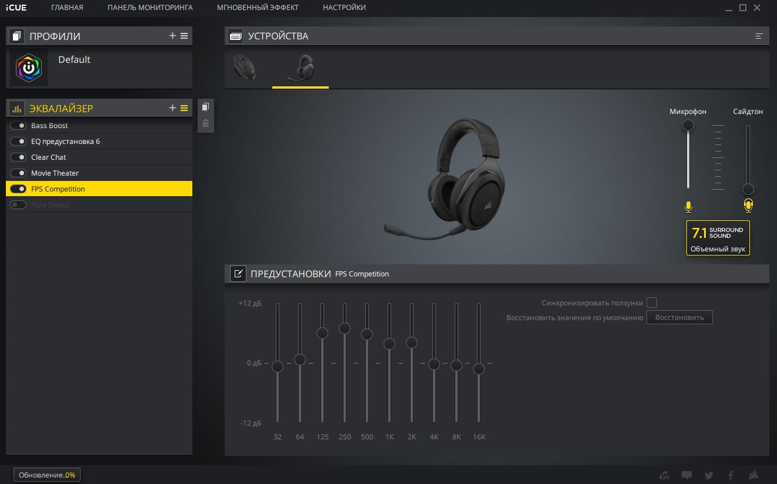Click the Equalizer panel header icon
The height and width of the screenshot is (484, 777).
(x=17, y=108)
